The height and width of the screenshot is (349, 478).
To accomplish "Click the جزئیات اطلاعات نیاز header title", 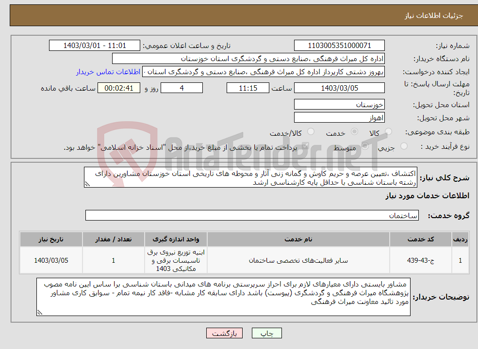I will (434, 16).
